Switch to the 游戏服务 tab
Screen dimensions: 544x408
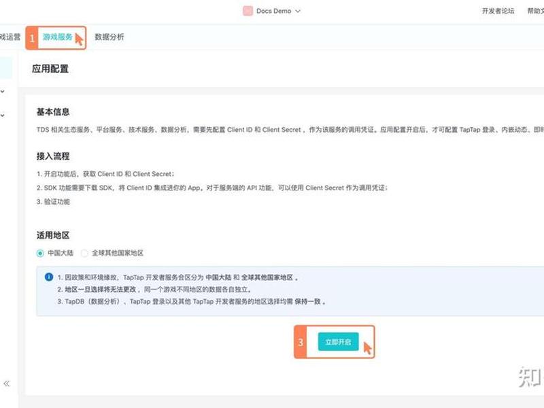point(58,37)
